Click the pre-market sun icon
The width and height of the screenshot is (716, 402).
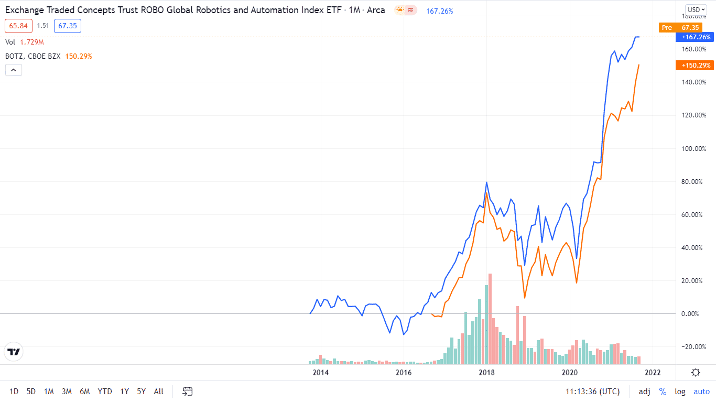pos(400,9)
